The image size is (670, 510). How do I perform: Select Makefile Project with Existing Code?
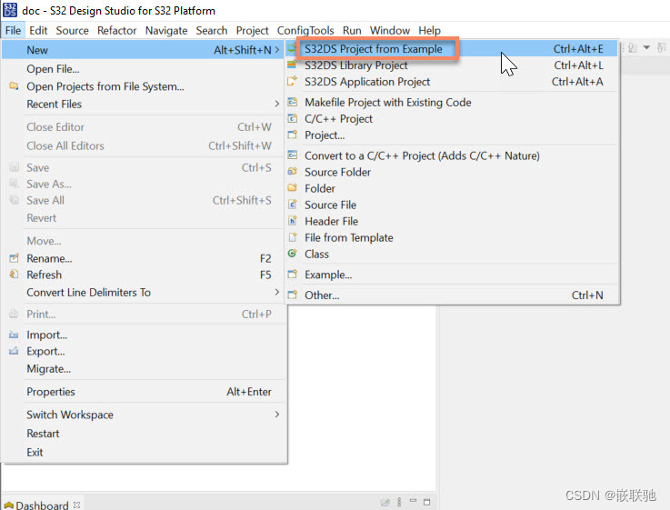click(452, 102)
